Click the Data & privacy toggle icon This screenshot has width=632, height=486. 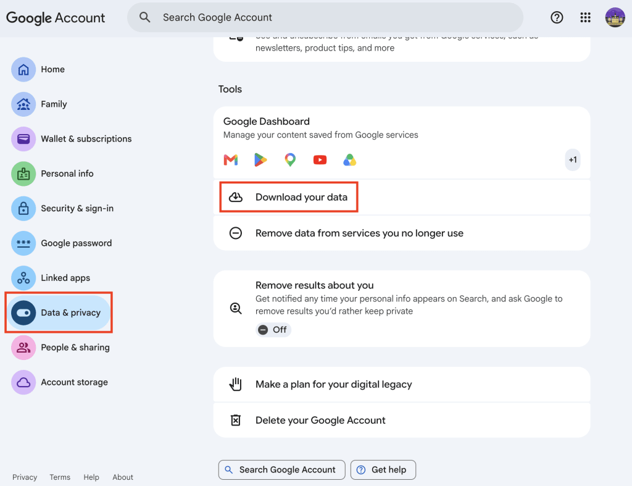click(x=23, y=312)
